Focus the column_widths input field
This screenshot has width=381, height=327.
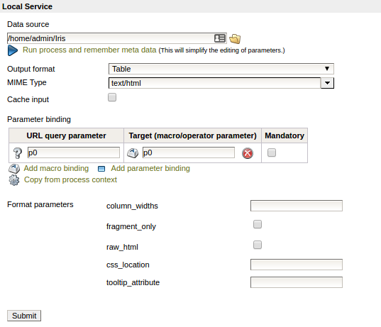pos(297,206)
